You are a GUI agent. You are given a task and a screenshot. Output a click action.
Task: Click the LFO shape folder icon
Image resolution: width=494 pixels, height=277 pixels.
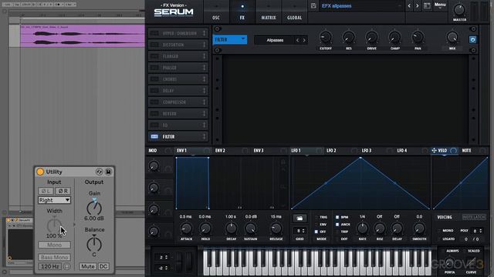(299, 219)
